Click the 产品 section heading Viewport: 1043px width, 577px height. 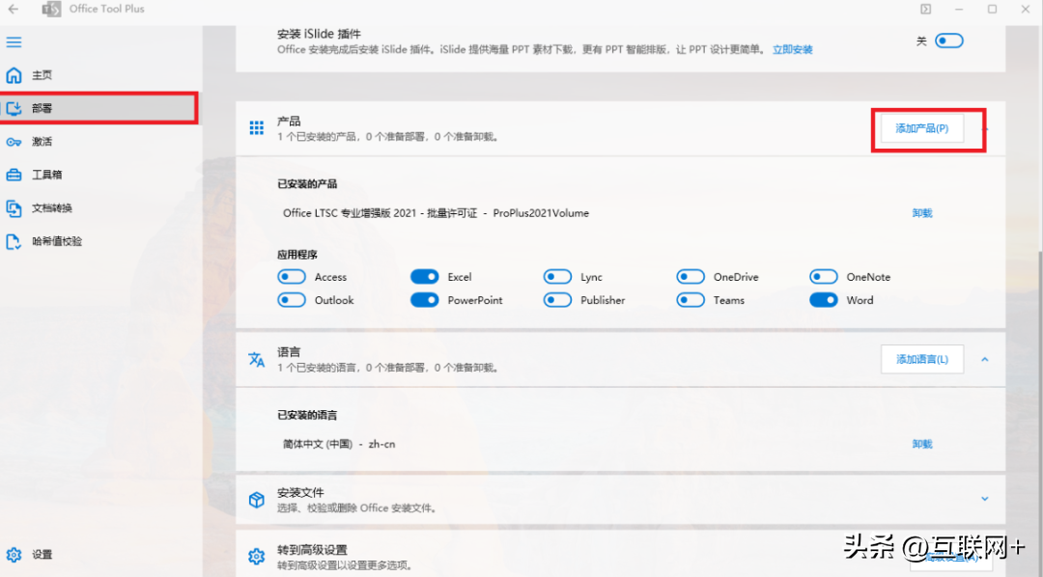pyautogui.click(x=289, y=122)
